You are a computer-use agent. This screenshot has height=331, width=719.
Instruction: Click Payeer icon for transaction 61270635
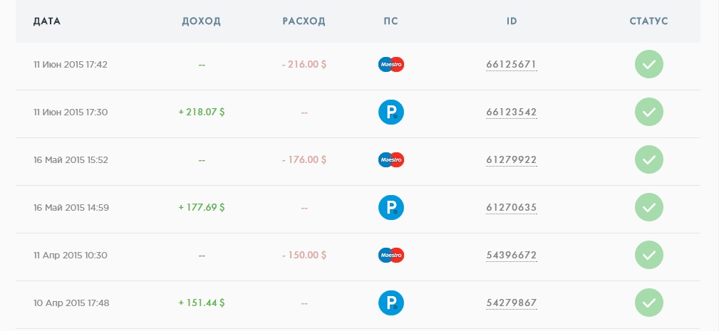coord(390,207)
